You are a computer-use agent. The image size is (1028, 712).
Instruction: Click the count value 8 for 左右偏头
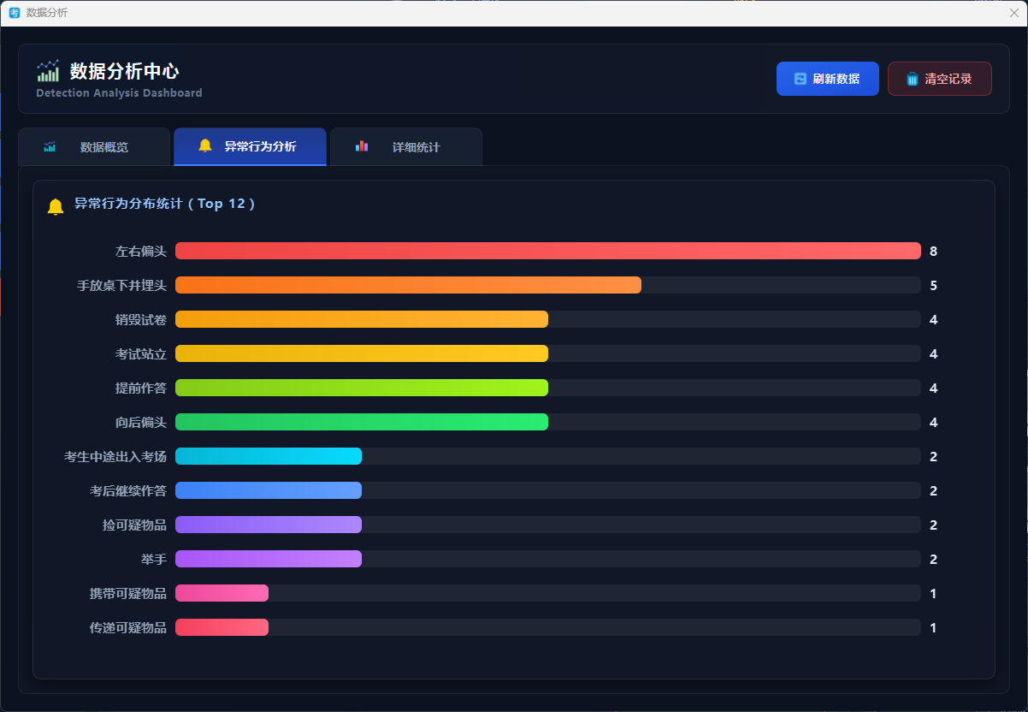coord(933,252)
